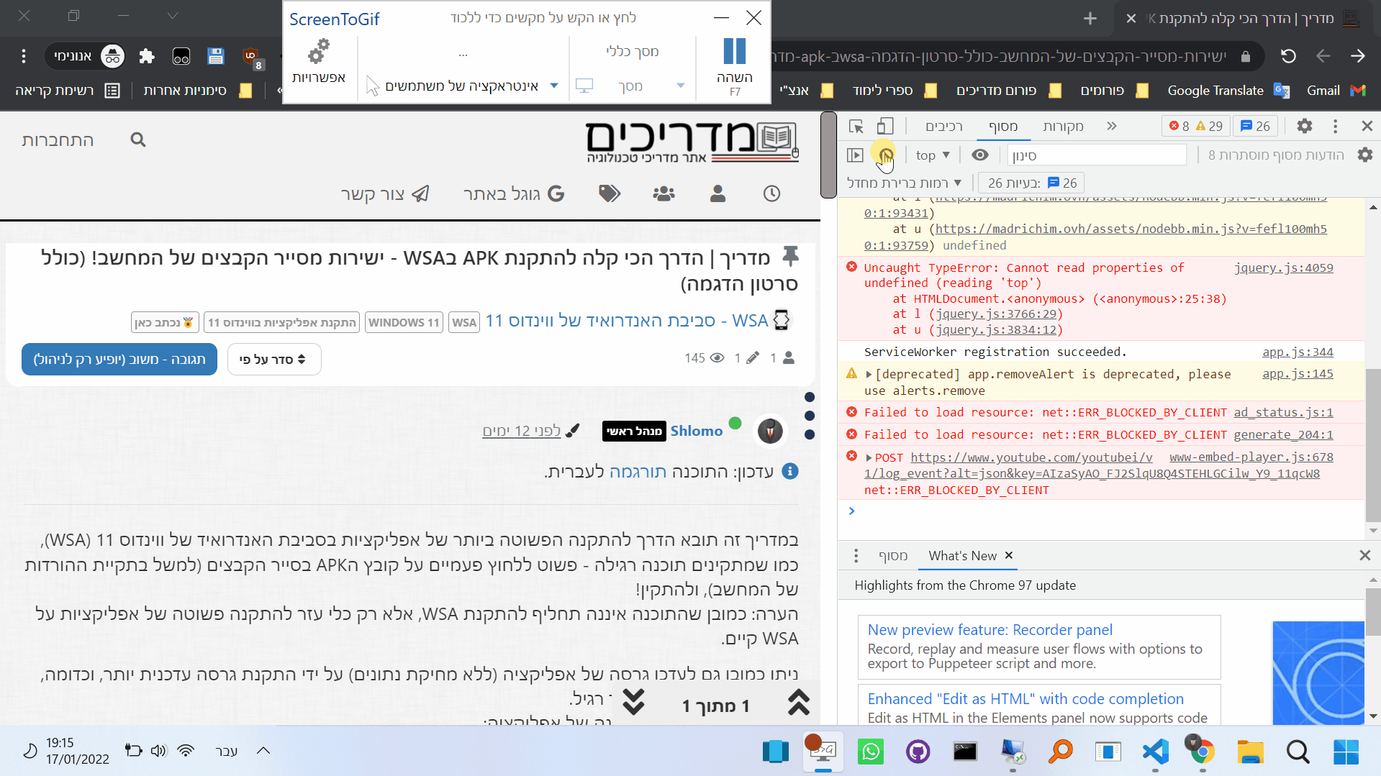Switch to the Sources (מקורות) DevTools tab
Viewport: 1381px width, 776px height.
click(x=1063, y=126)
